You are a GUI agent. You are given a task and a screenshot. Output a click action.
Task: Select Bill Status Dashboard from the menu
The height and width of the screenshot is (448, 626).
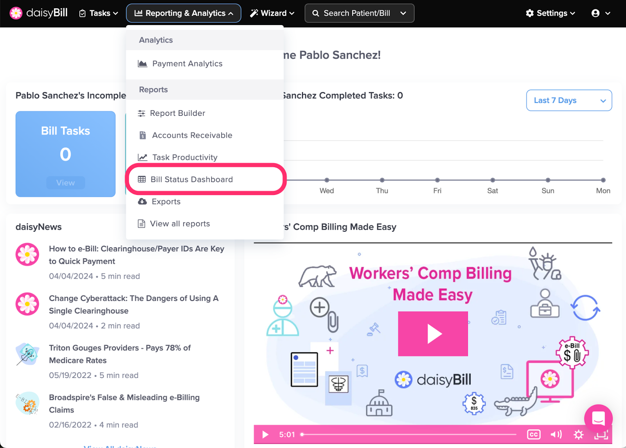point(191,179)
